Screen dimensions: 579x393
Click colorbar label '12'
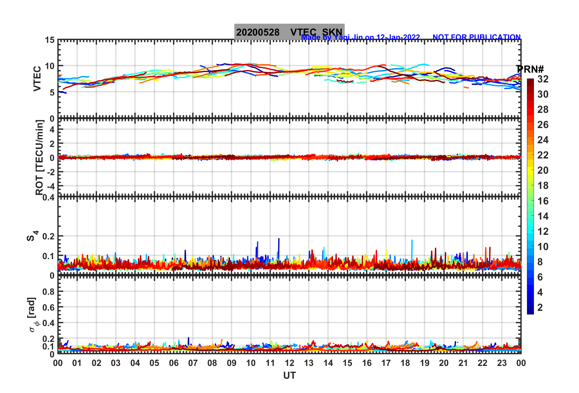click(x=543, y=231)
